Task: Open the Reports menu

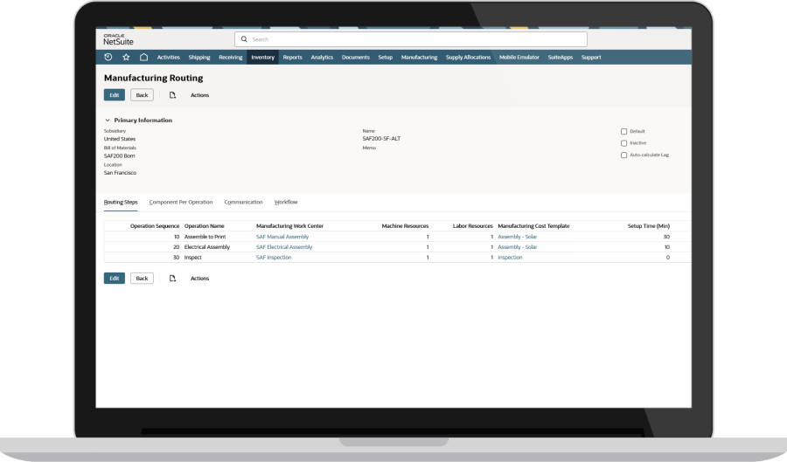Action: [x=293, y=57]
